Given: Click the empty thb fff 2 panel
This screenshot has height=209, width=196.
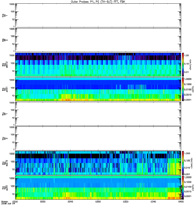Looking at the screenshot, I should [x=98, y=40].
